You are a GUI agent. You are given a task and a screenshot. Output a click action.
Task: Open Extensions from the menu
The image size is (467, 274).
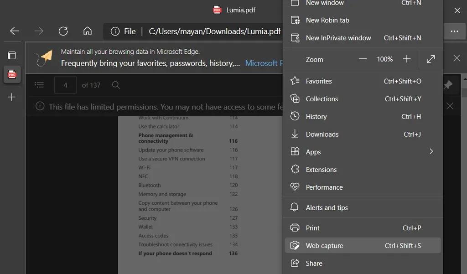[x=363, y=170]
